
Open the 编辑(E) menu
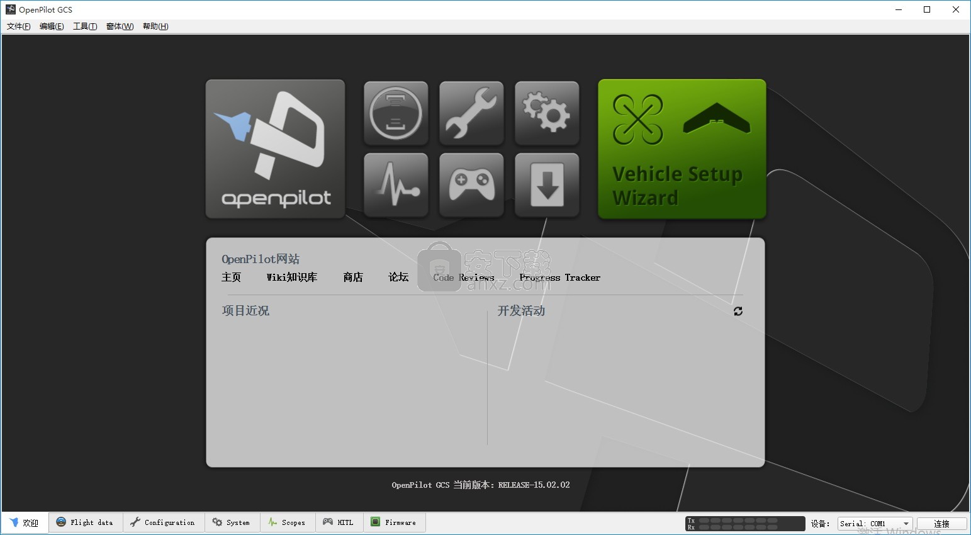pyautogui.click(x=52, y=26)
